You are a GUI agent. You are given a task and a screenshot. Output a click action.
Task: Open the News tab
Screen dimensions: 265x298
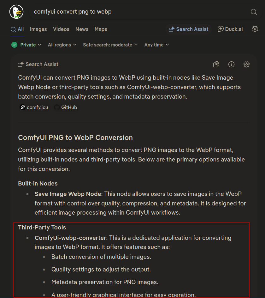coord(82,29)
